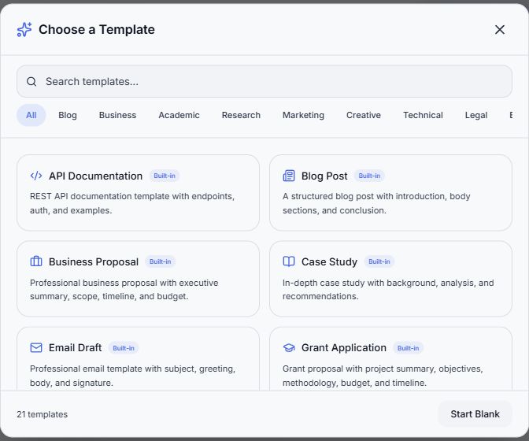Switch to the Business category tab
Image resolution: width=529 pixels, height=441 pixels.
tap(117, 115)
